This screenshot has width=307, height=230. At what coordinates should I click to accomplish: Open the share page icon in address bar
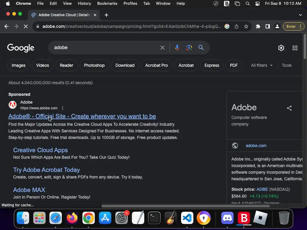tap(237, 26)
